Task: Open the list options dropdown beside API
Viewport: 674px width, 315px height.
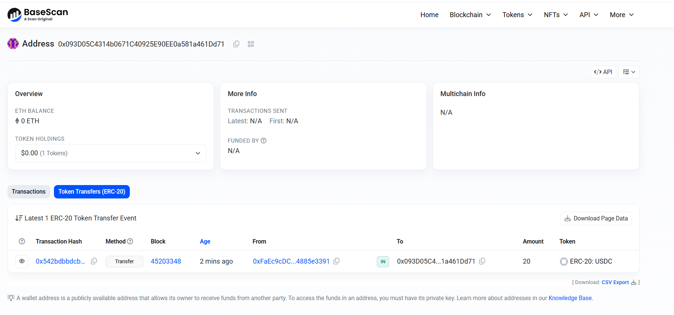Action: click(x=629, y=72)
